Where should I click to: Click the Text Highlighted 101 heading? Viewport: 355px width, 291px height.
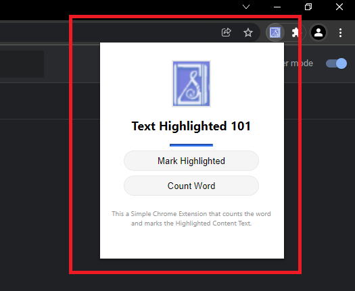coord(191,126)
